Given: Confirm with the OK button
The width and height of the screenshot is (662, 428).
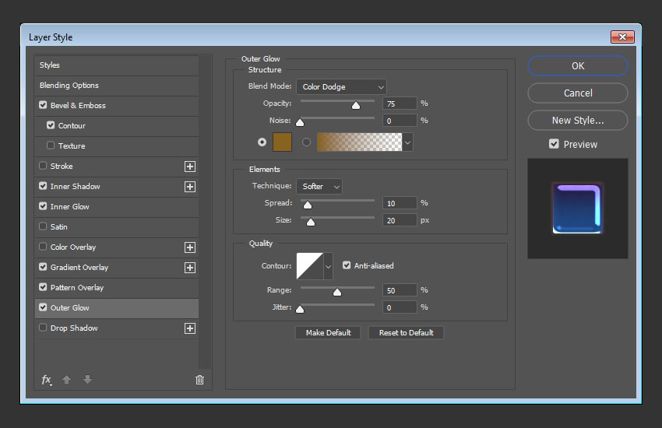Looking at the screenshot, I should pos(578,66).
